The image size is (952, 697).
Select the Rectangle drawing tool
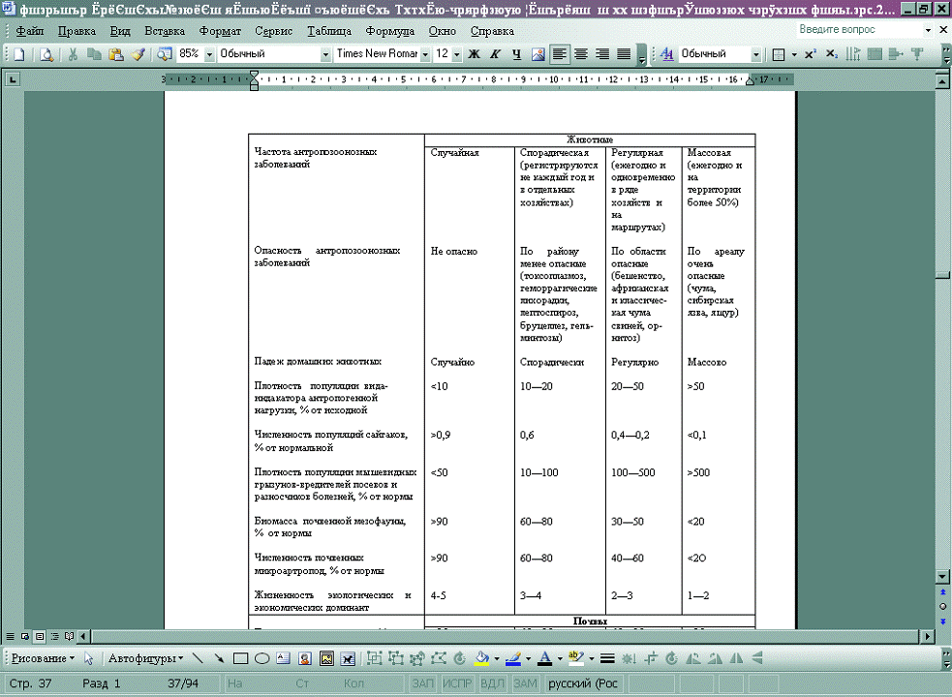tap(240, 658)
